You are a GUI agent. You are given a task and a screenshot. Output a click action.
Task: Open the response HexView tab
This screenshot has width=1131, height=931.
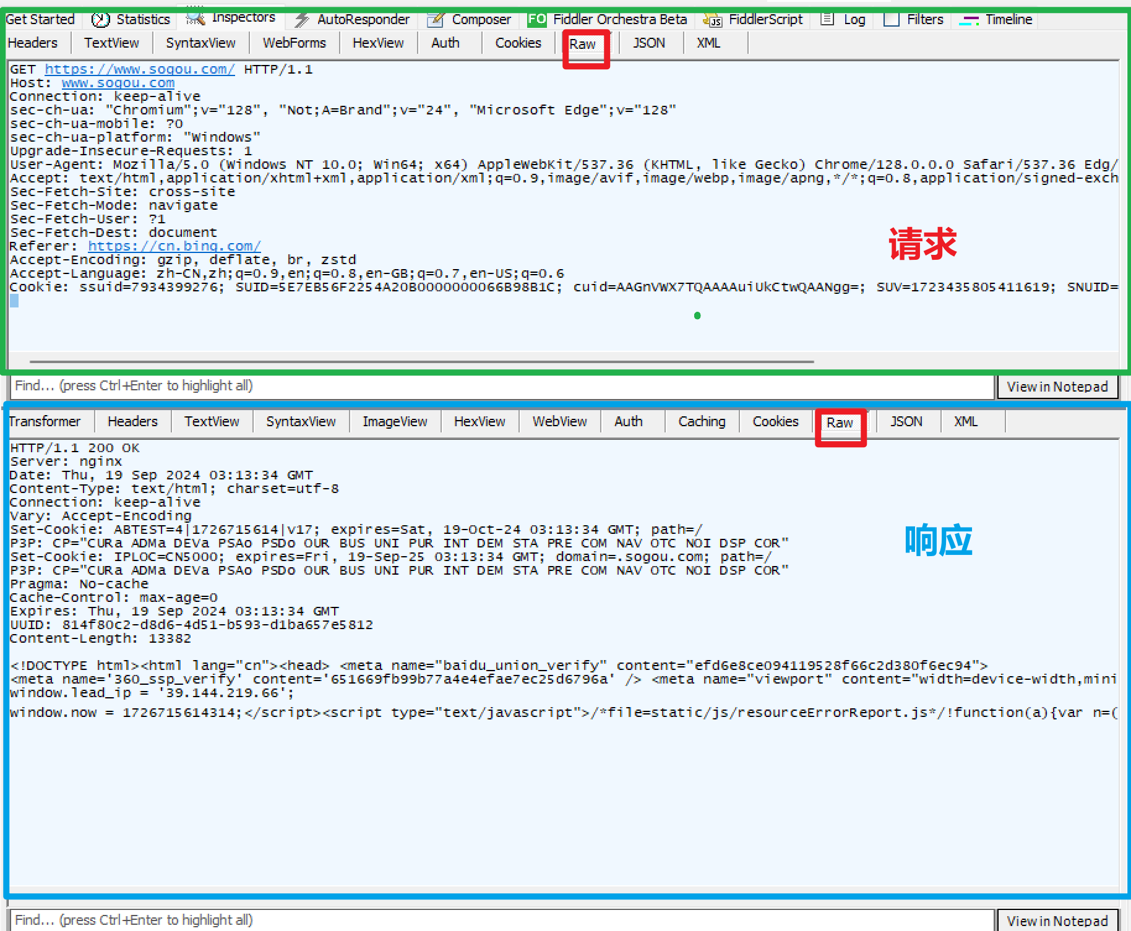(x=479, y=421)
